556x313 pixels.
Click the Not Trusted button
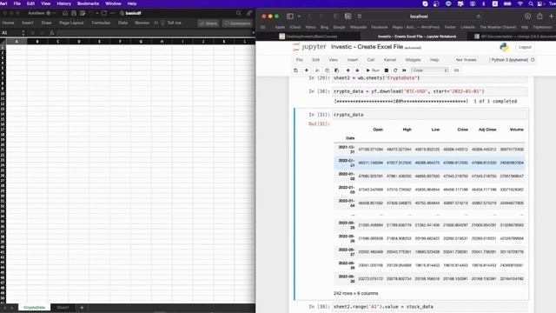466,60
